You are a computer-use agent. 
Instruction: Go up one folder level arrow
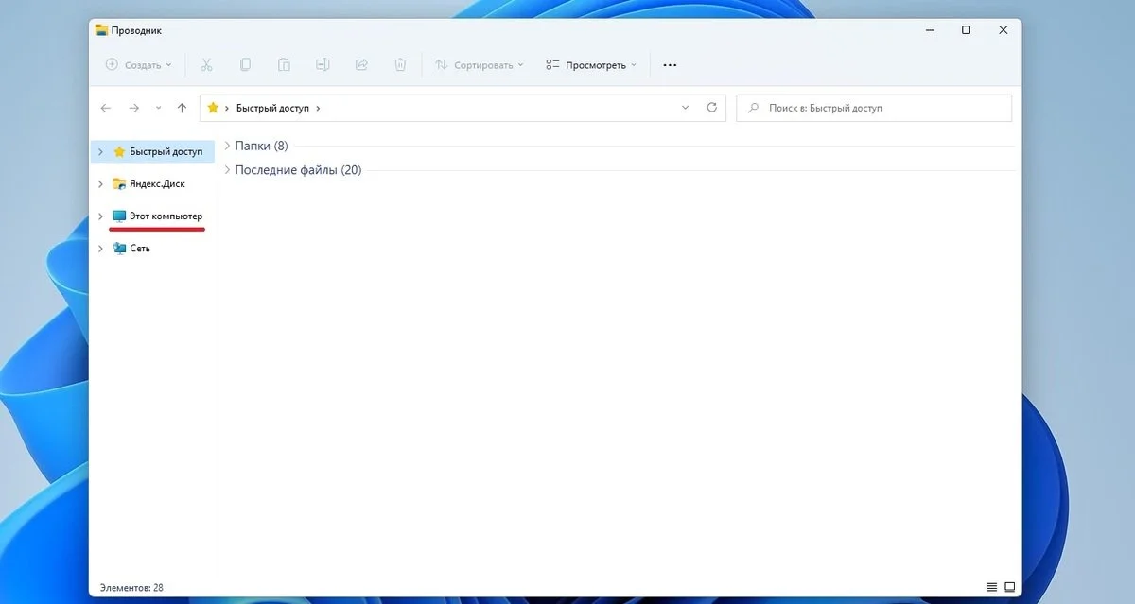(x=182, y=108)
